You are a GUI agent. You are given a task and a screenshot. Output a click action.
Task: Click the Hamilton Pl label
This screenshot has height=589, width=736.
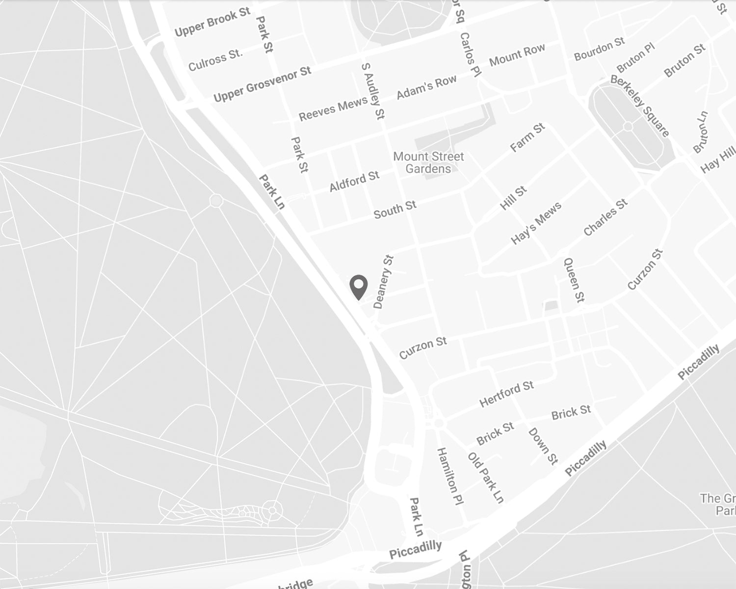tap(450, 476)
